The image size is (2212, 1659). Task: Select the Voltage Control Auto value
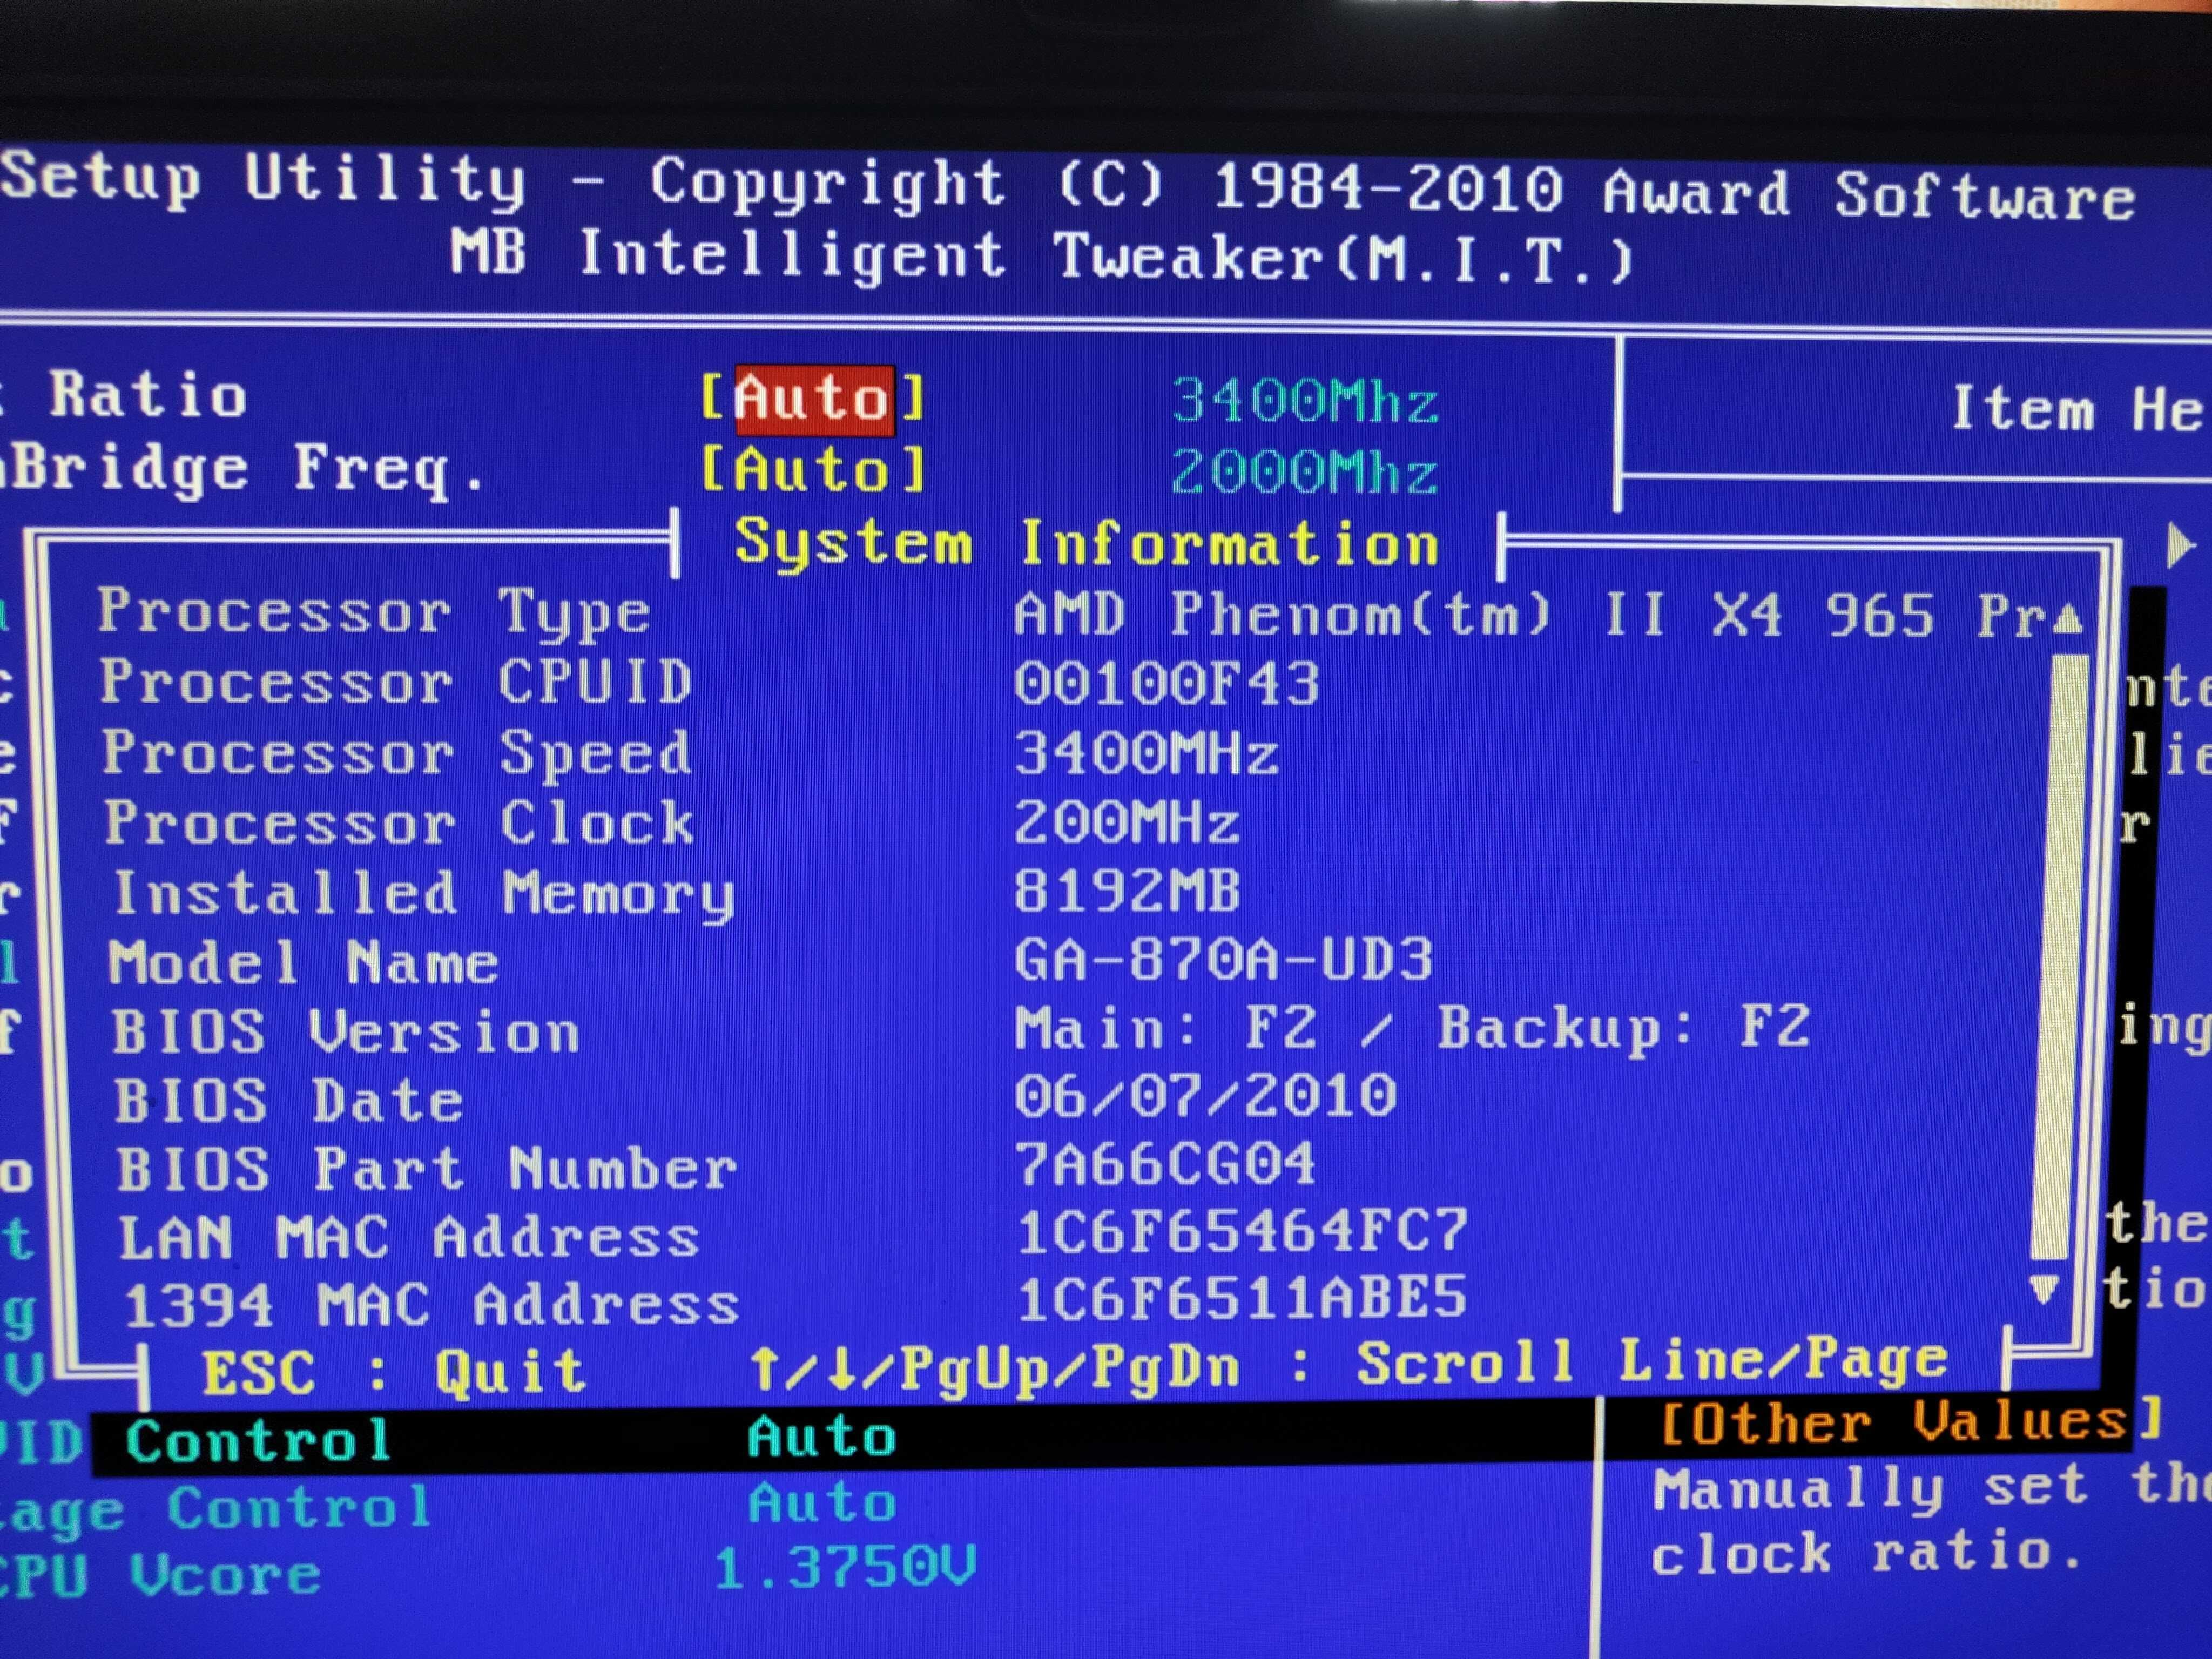tap(822, 1503)
